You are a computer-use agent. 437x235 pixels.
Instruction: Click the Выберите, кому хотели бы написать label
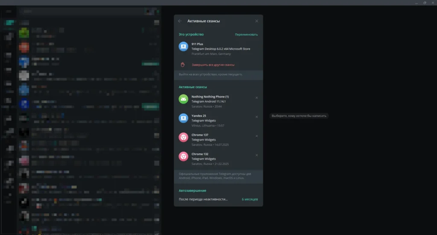click(299, 116)
